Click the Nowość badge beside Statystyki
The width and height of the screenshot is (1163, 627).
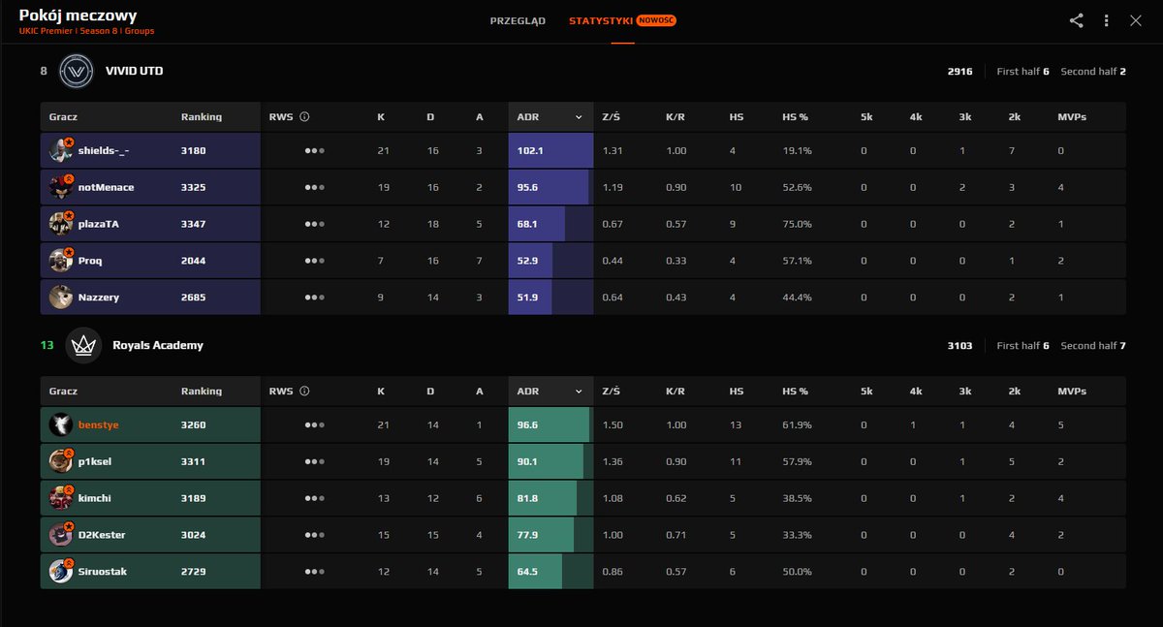click(x=656, y=20)
